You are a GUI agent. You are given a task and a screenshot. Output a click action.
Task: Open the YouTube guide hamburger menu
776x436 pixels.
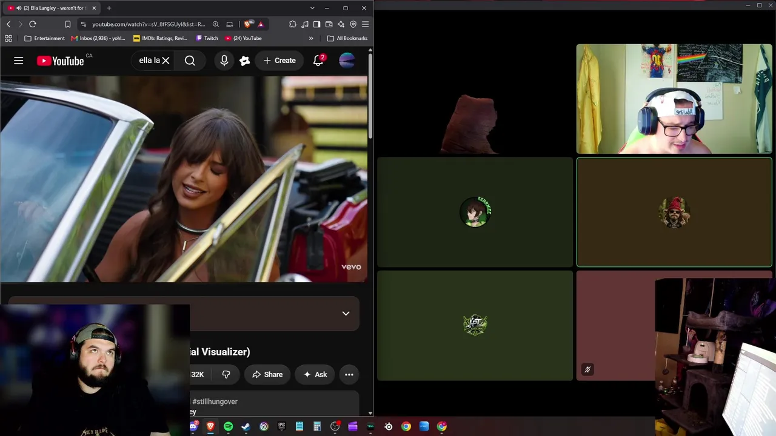point(19,61)
